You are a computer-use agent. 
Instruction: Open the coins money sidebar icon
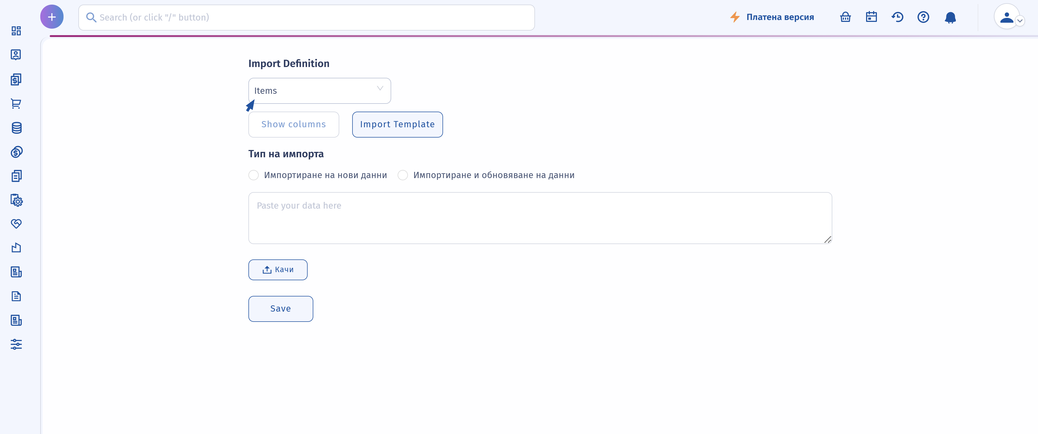click(16, 152)
